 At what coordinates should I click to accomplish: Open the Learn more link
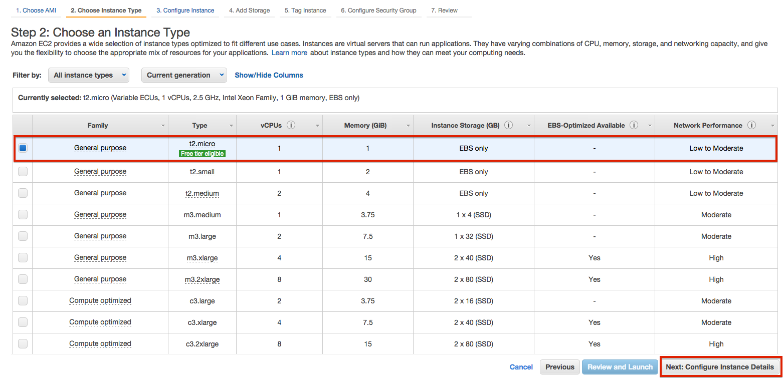point(289,53)
